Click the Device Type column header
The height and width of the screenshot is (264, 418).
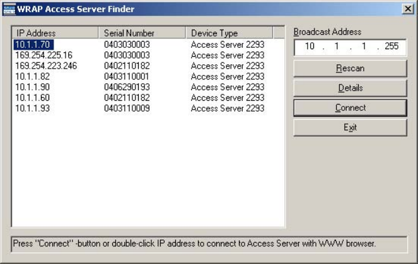[x=229, y=33]
